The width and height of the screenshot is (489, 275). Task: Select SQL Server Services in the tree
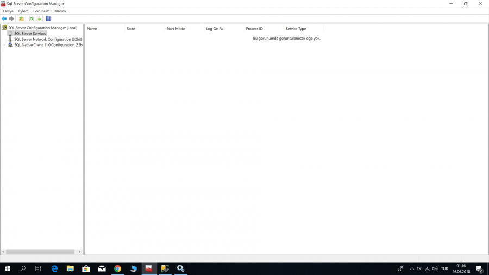point(30,33)
